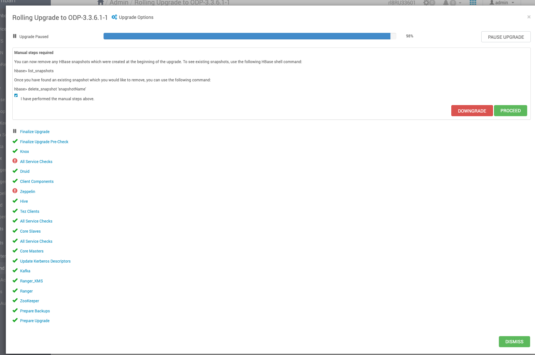
Task: Click the pause icon beside Upgrade Paused
Action: (x=15, y=36)
